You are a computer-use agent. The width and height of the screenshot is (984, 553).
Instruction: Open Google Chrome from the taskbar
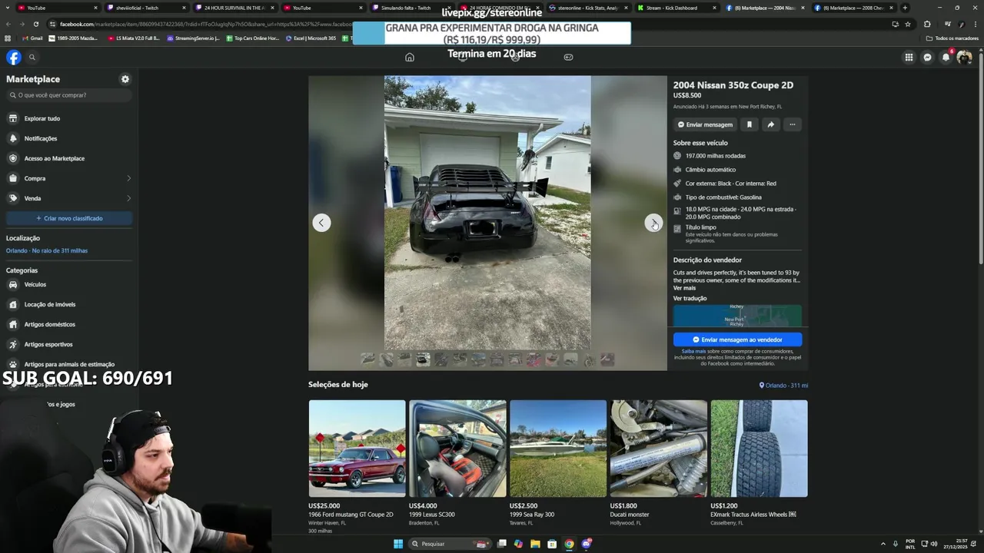pos(569,544)
